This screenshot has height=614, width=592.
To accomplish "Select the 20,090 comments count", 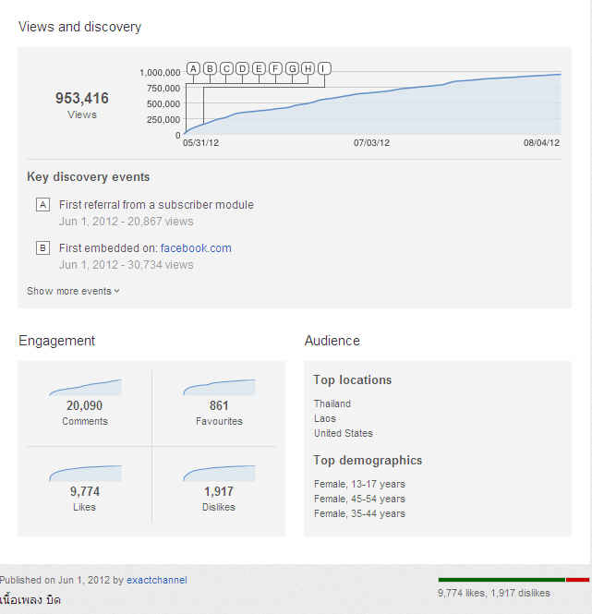I will (85, 405).
